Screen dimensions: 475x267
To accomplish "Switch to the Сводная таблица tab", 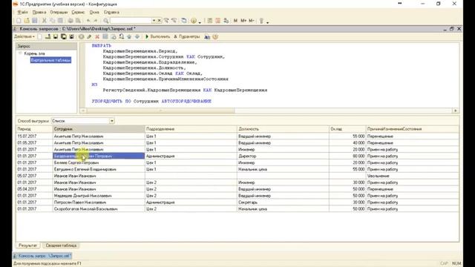I will [61, 245].
